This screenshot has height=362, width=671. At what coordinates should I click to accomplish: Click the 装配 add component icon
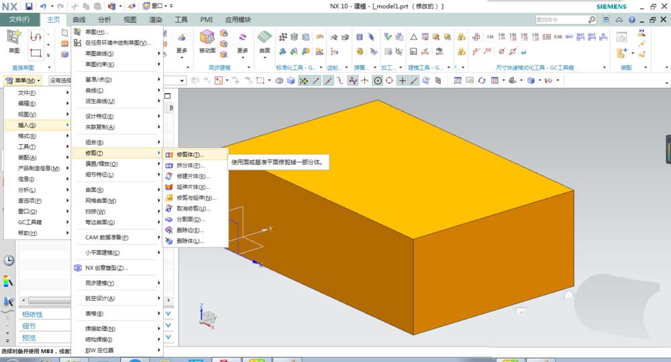[621, 52]
